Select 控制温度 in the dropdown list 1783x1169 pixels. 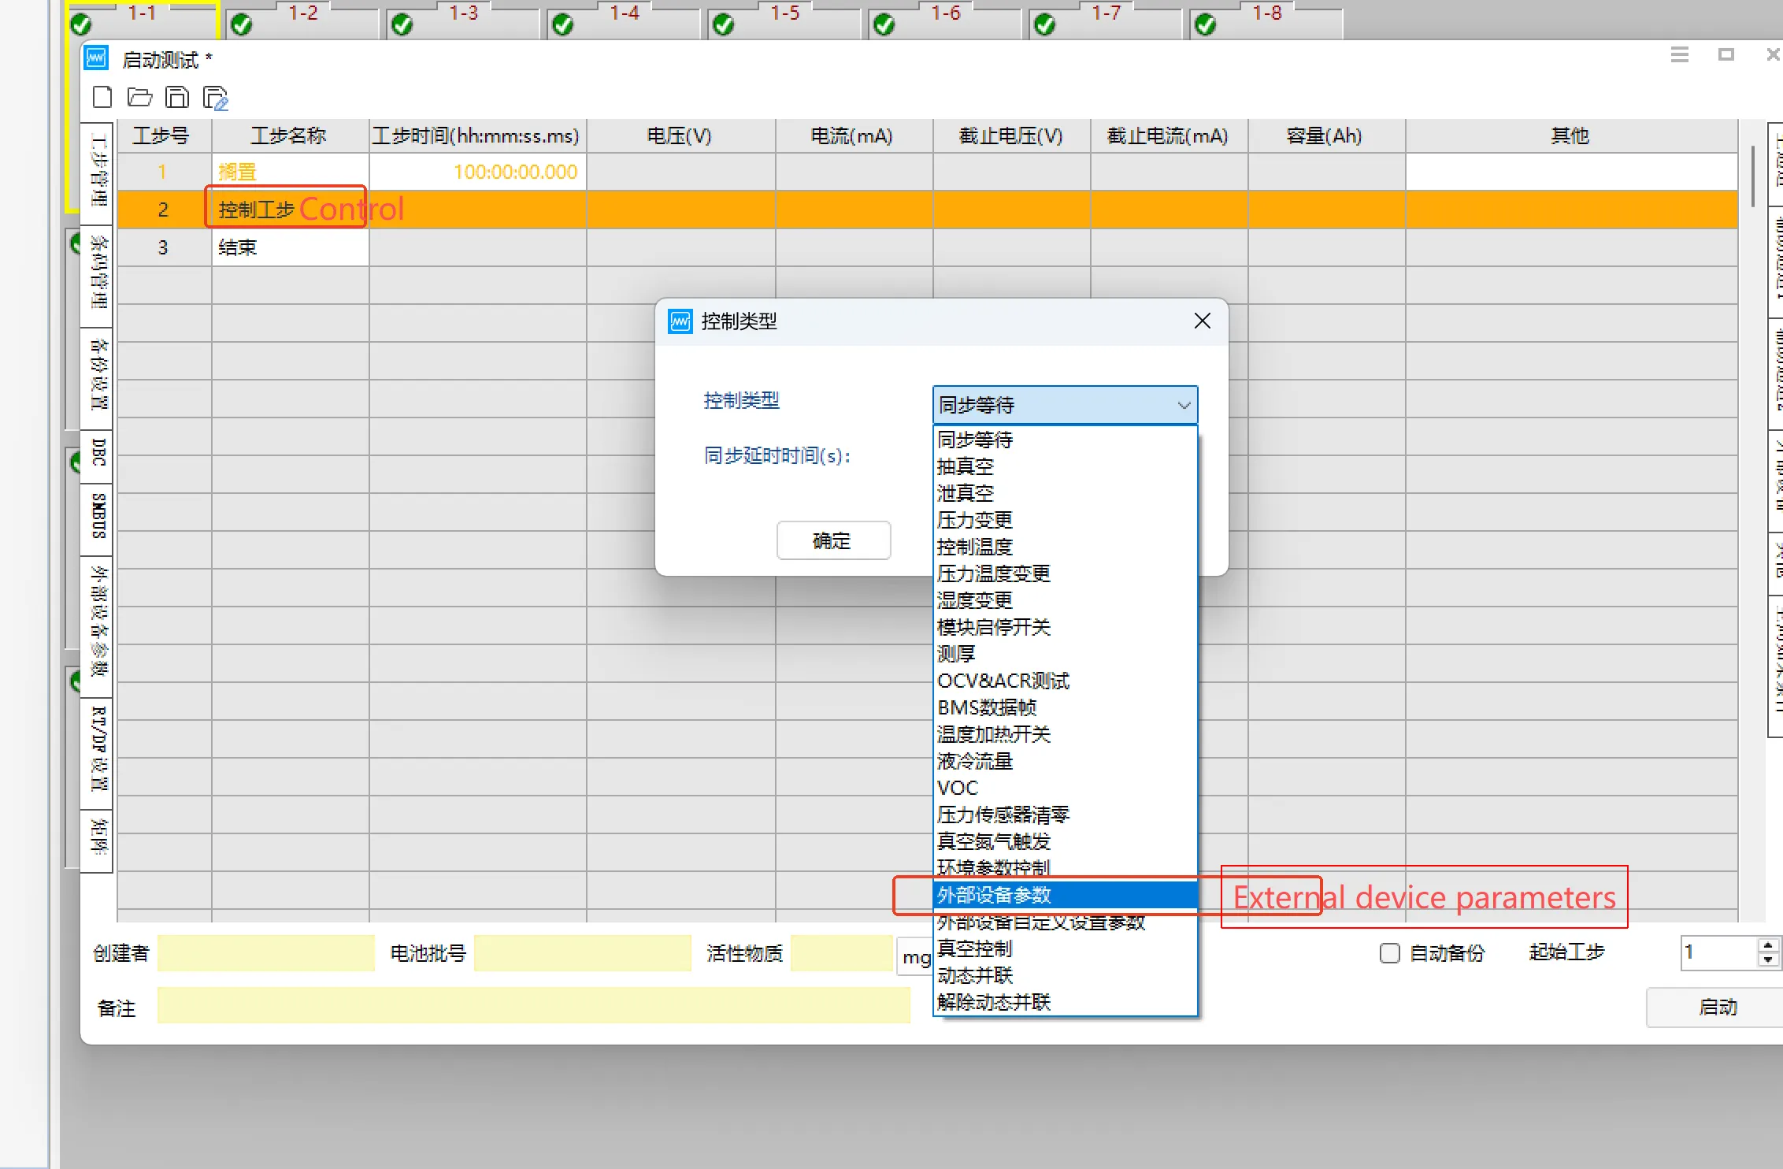click(1065, 547)
